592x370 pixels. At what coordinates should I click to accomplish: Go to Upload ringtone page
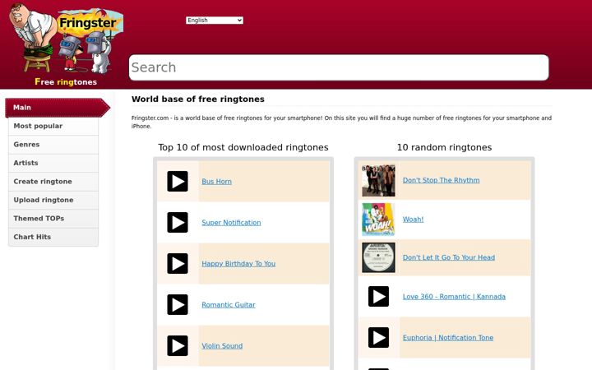coord(53,200)
